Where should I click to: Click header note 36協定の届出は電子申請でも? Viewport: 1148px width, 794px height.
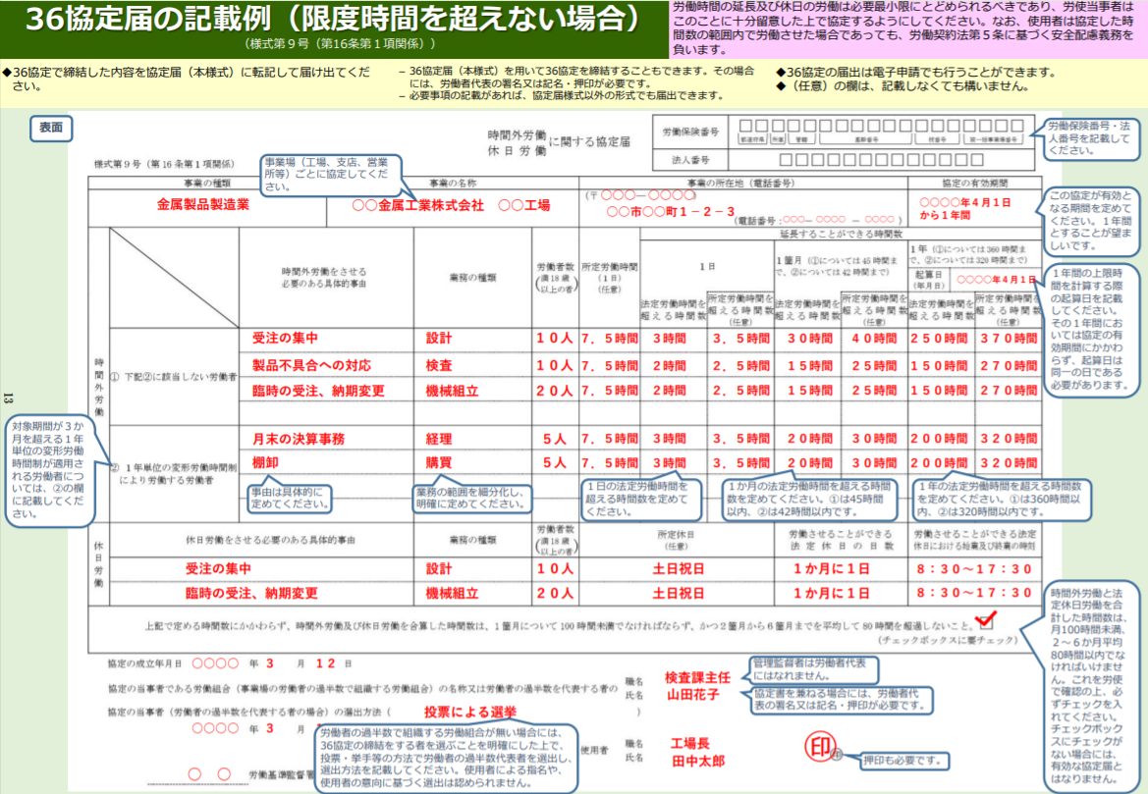915,72
